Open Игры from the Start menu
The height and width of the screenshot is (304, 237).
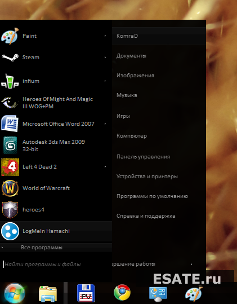[123, 116]
